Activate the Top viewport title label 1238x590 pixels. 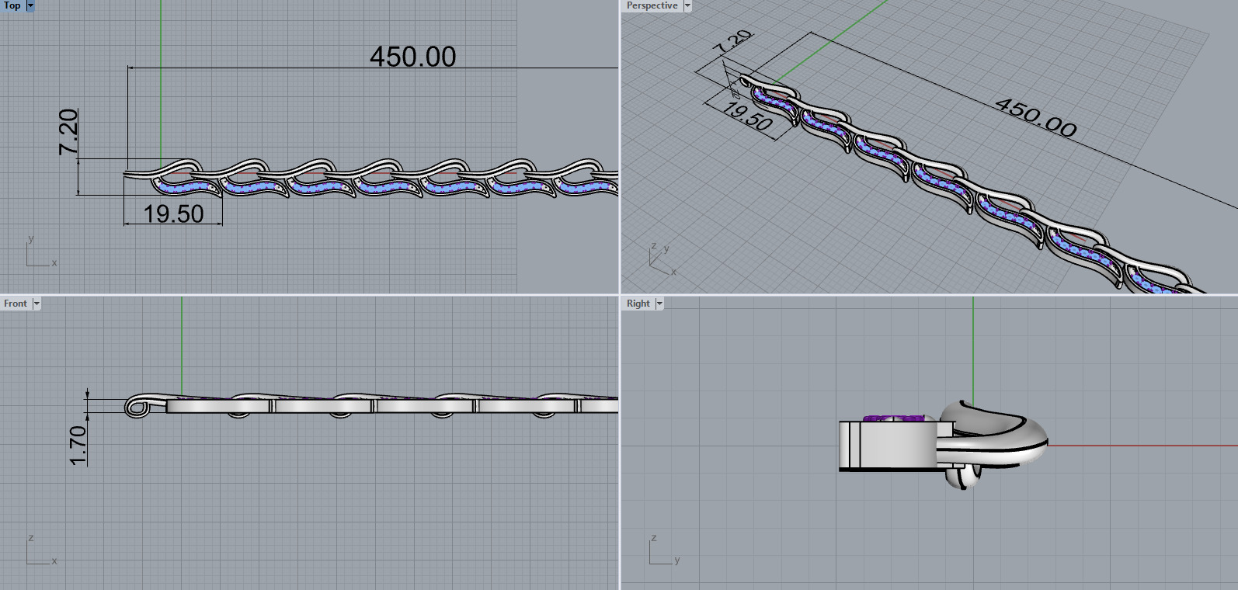click(x=12, y=5)
